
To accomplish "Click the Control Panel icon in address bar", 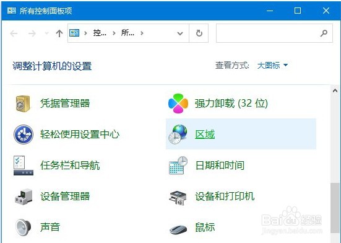I will [74, 33].
